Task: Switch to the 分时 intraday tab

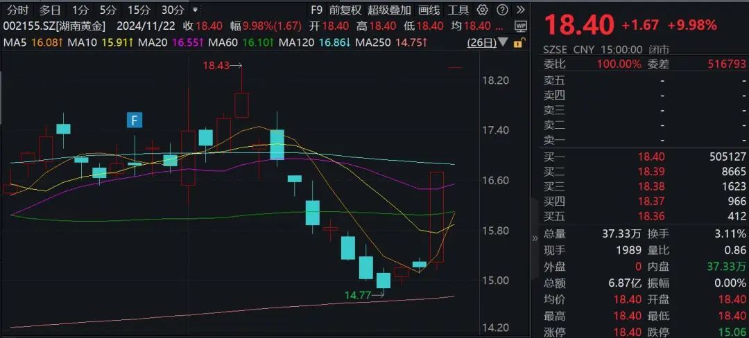Action: pos(18,10)
